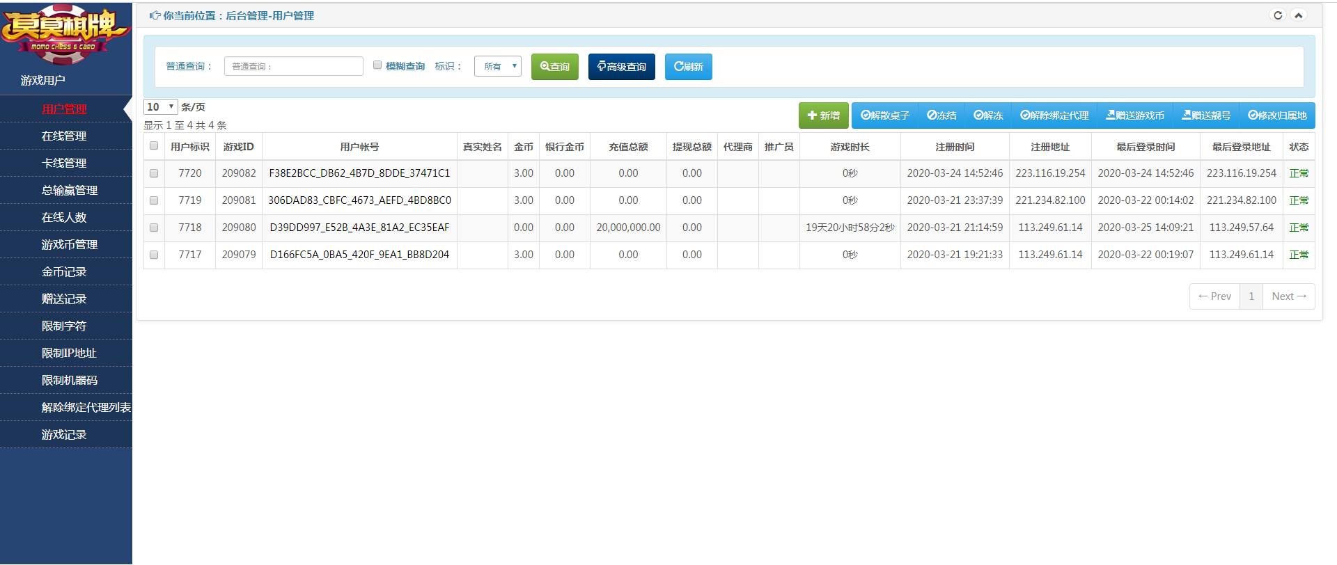Collapse the panel with the chevron-up icon

pos(1298,15)
